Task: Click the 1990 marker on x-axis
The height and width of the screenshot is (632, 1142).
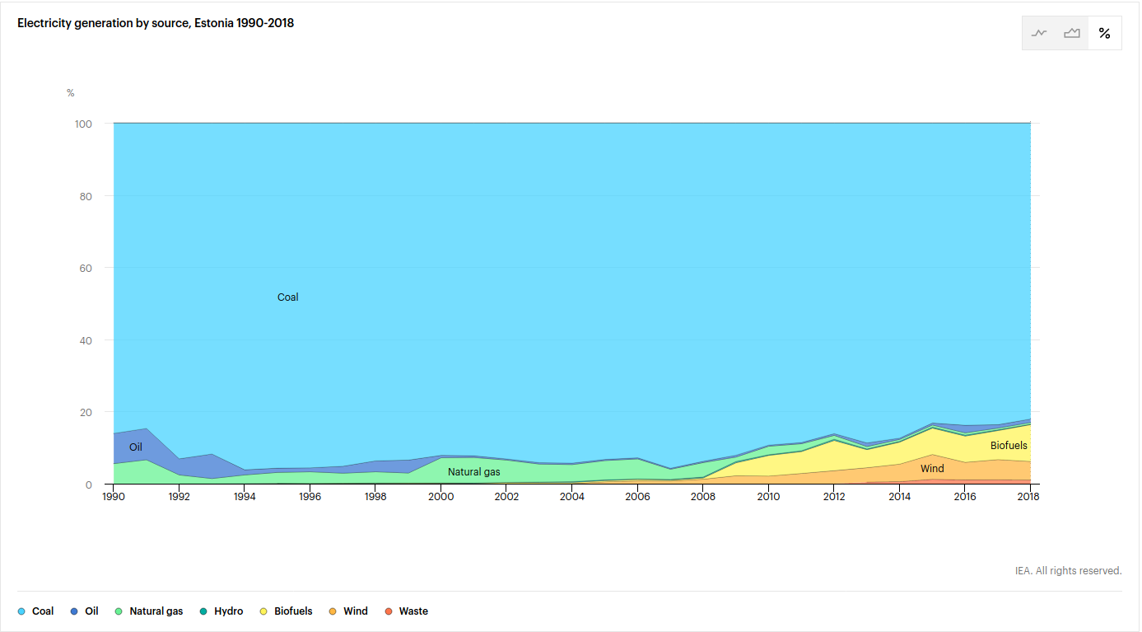Action: pos(114,497)
